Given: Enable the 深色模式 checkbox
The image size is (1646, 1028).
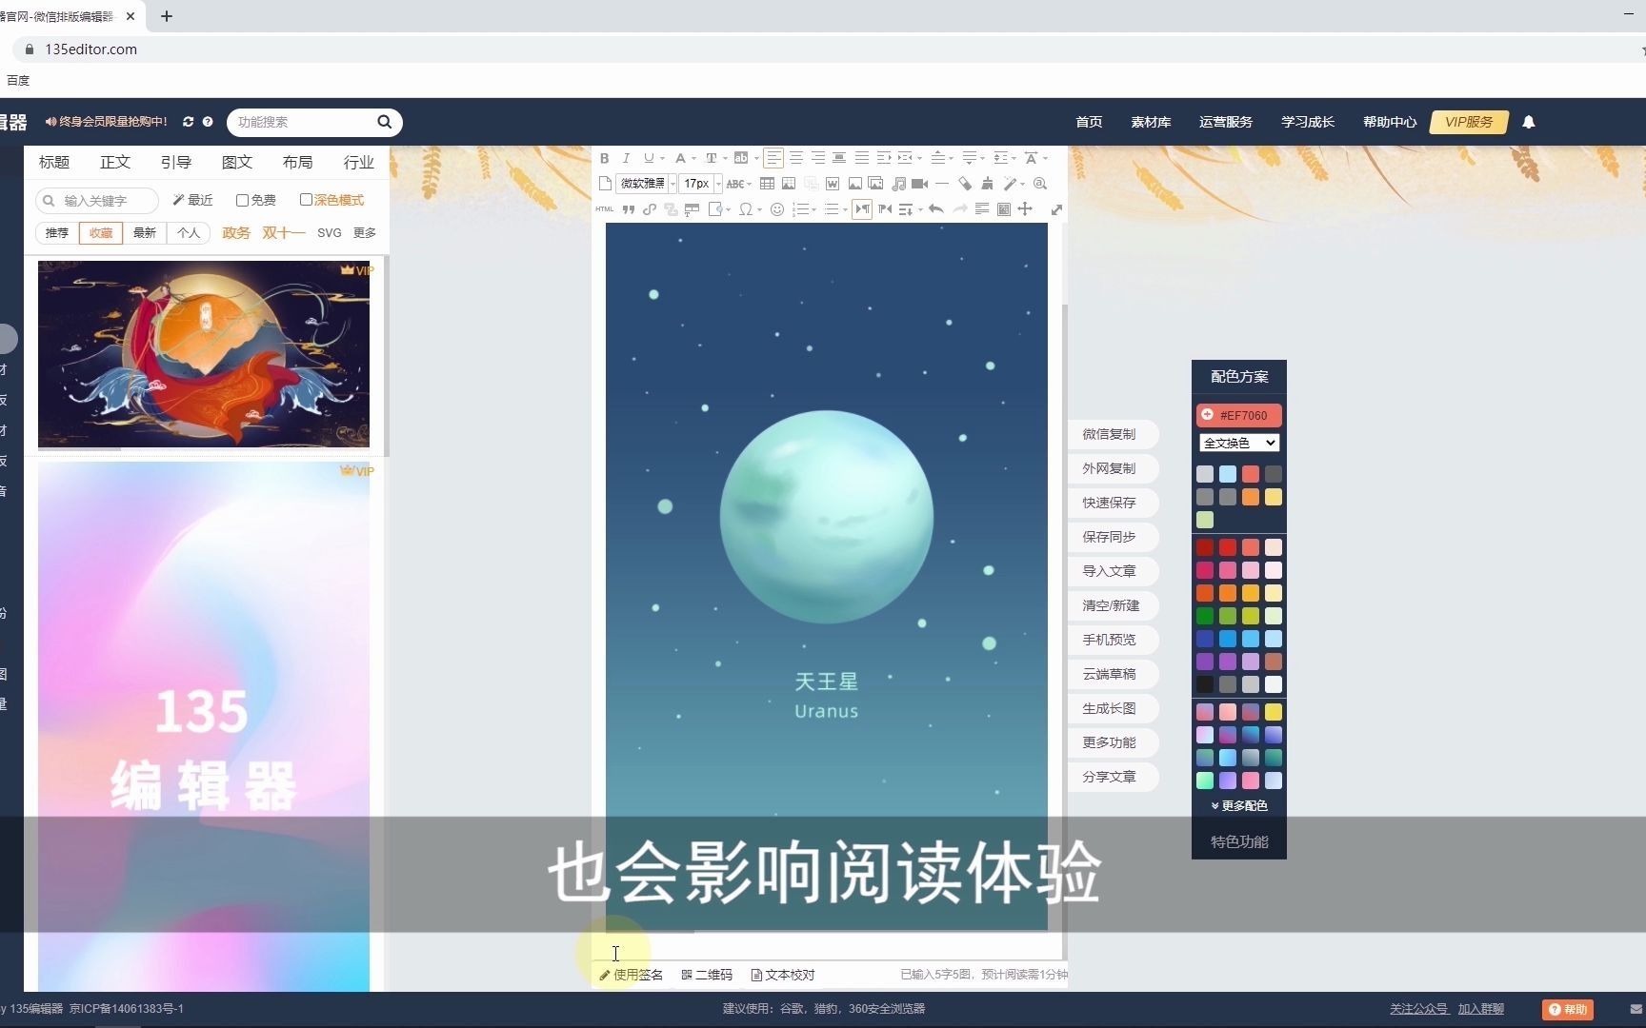Looking at the screenshot, I should point(306,200).
